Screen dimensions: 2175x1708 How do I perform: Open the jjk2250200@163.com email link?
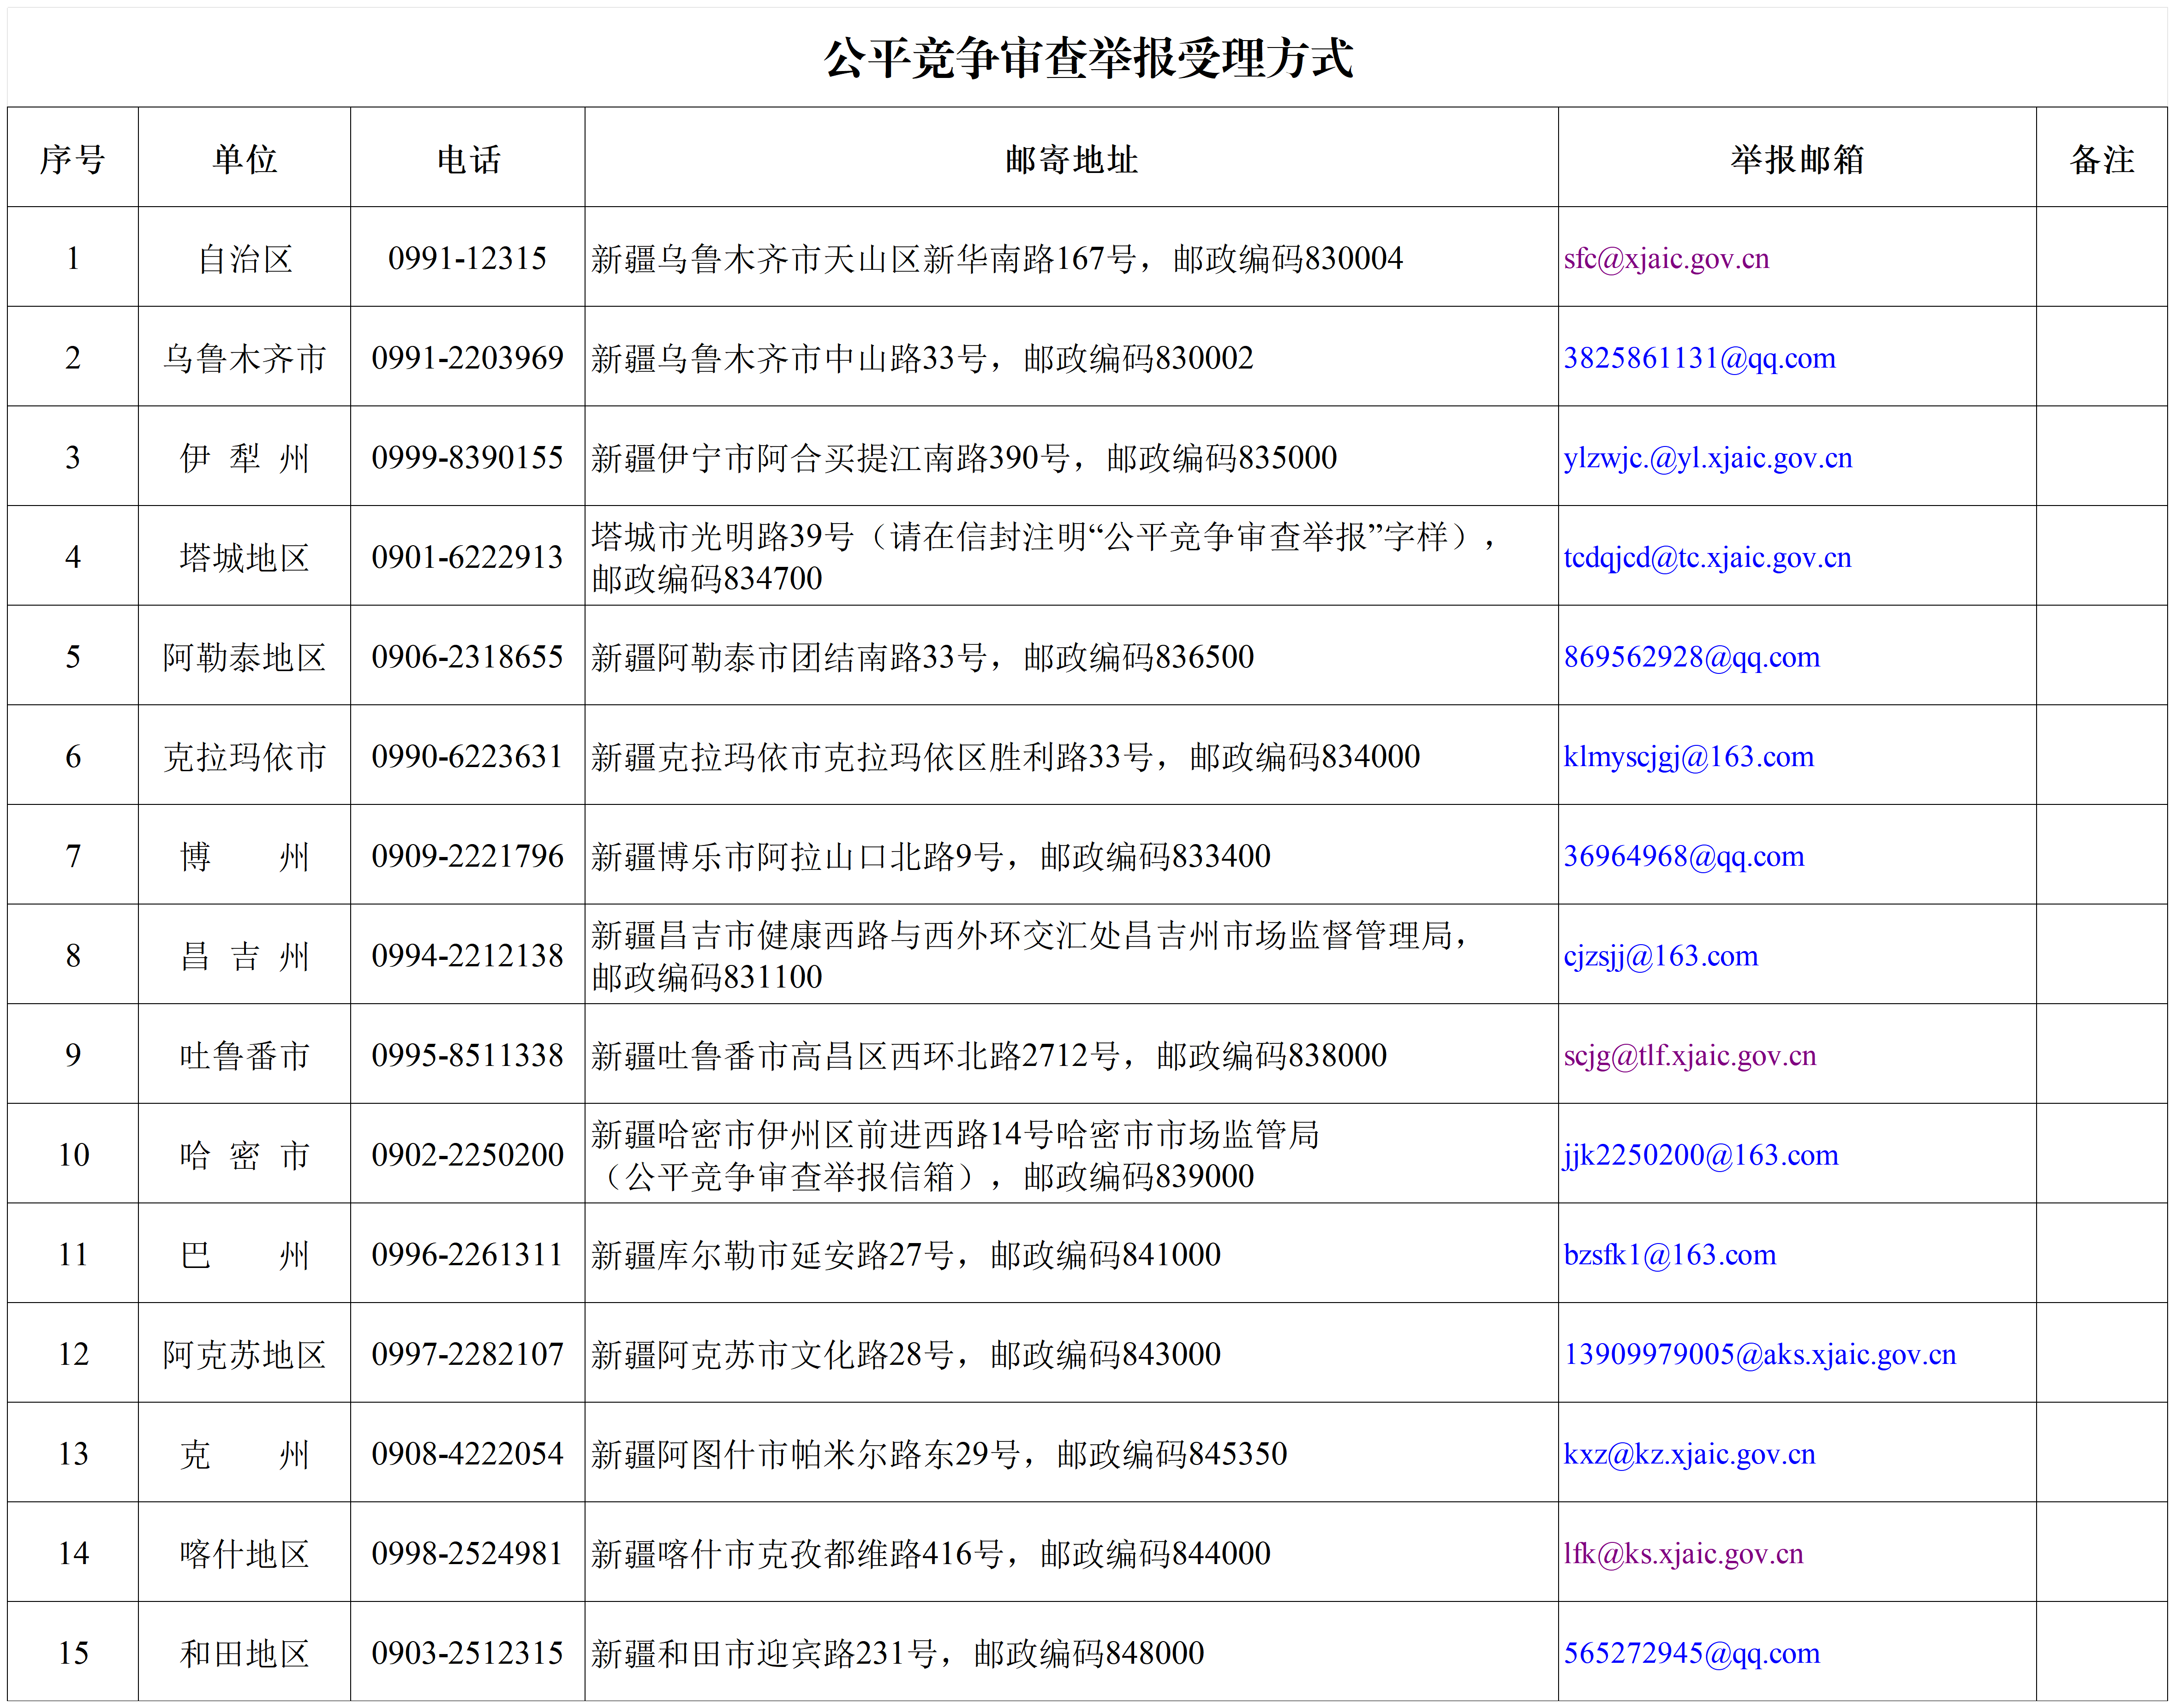coord(1700,1155)
